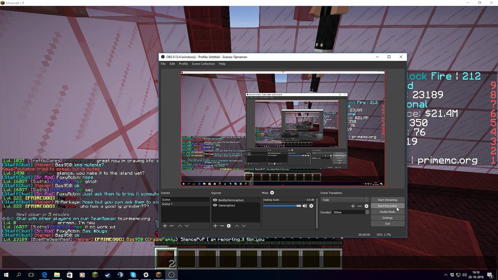The width and height of the screenshot is (498, 280).
Task: Switch to OBS Studio taskbar icon
Action: (171, 275)
